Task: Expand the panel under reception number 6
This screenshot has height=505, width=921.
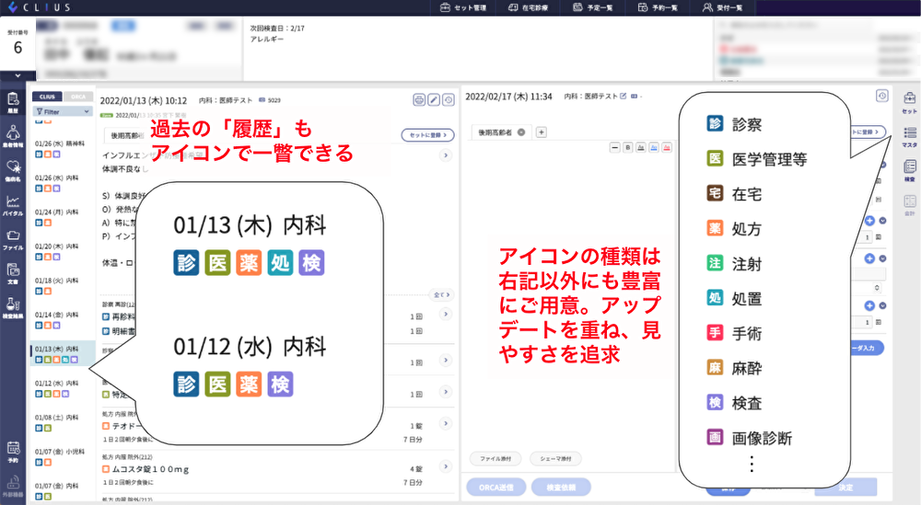Action: point(17,75)
